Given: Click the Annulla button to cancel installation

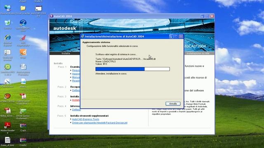Looking at the screenshot, I should pyautogui.click(x=173, y=104).
